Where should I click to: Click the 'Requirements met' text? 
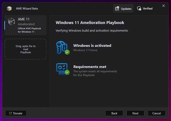click(90, 67)
